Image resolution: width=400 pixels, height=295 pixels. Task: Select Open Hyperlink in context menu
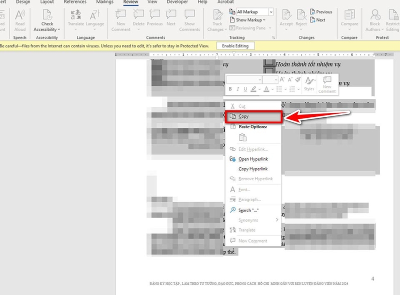253,159
